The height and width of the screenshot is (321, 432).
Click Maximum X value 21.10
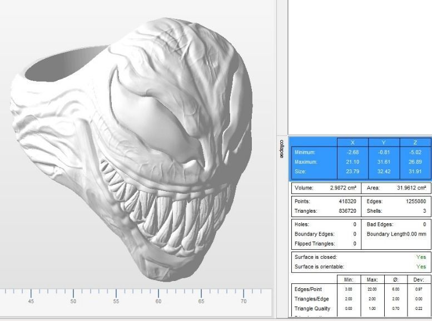[352, 162]
